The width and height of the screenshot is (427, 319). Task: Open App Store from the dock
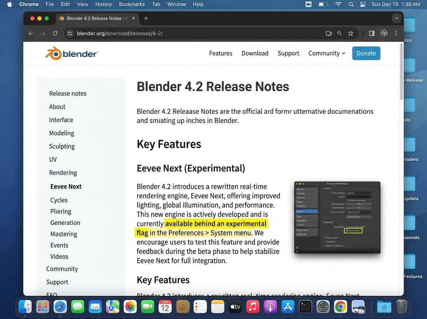[x=288, y=307]
